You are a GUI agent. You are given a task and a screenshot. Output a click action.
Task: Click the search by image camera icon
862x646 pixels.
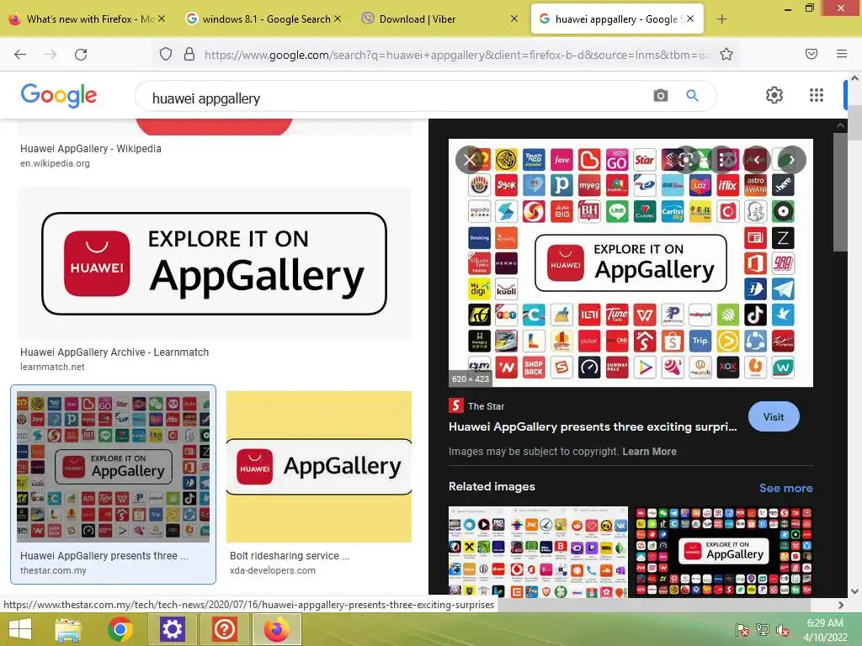pos(660,96)
